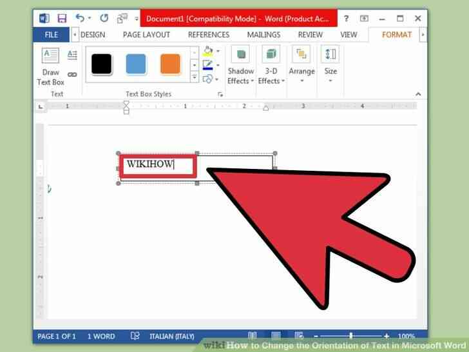Select the FORMAT tab
The image size is (469, 352).
[397, 35]
